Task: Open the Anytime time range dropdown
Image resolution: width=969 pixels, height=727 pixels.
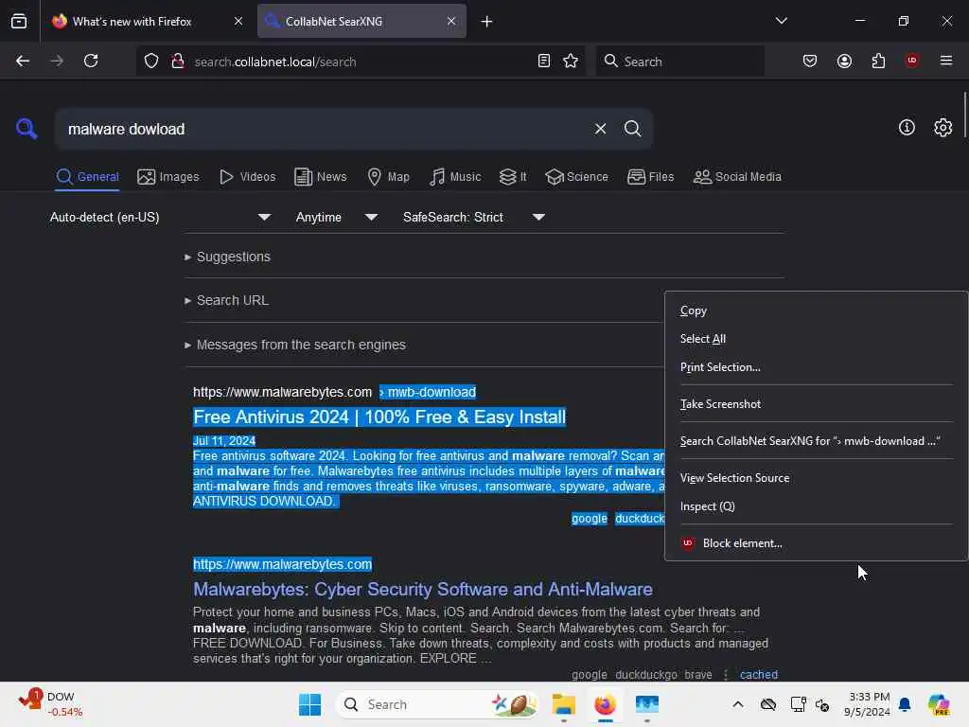Action: tap(336, 217)
